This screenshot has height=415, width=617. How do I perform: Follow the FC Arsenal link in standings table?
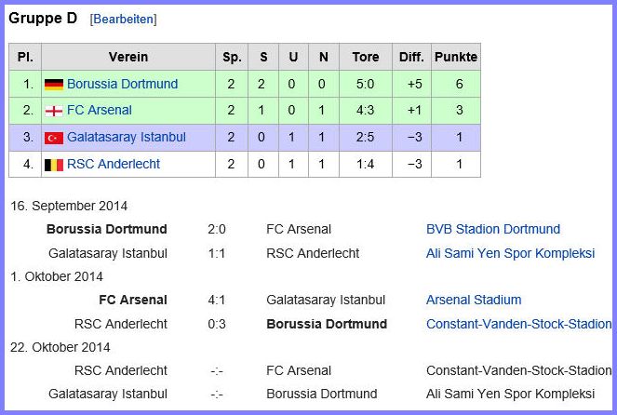click(100, 110)
